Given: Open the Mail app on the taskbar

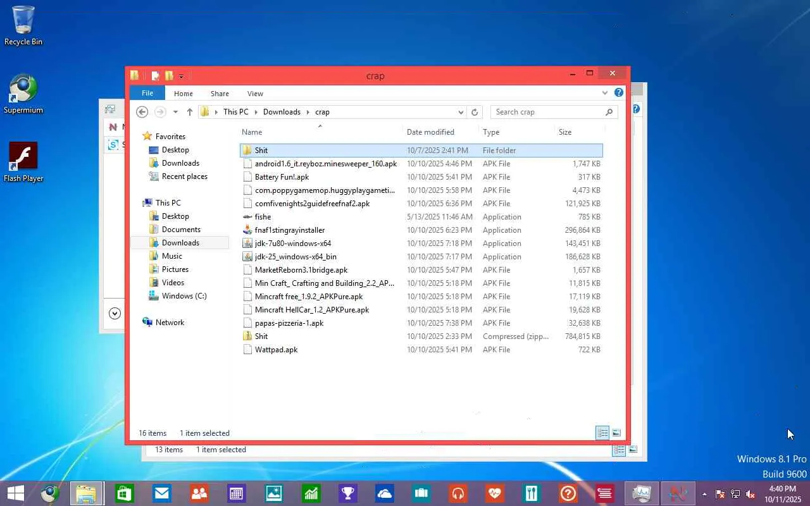Looking at the screenshot, I should coord(161,493).
